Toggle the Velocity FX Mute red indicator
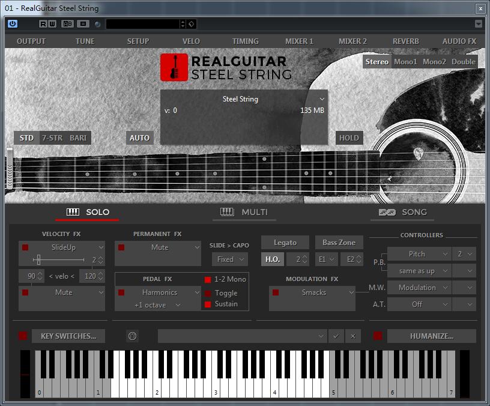 pos(25,292)
